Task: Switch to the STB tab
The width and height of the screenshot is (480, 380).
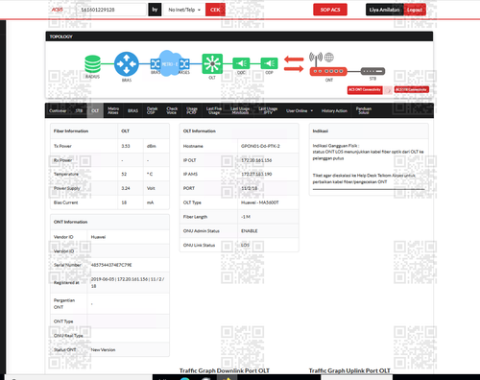Action: coord(79,110)
